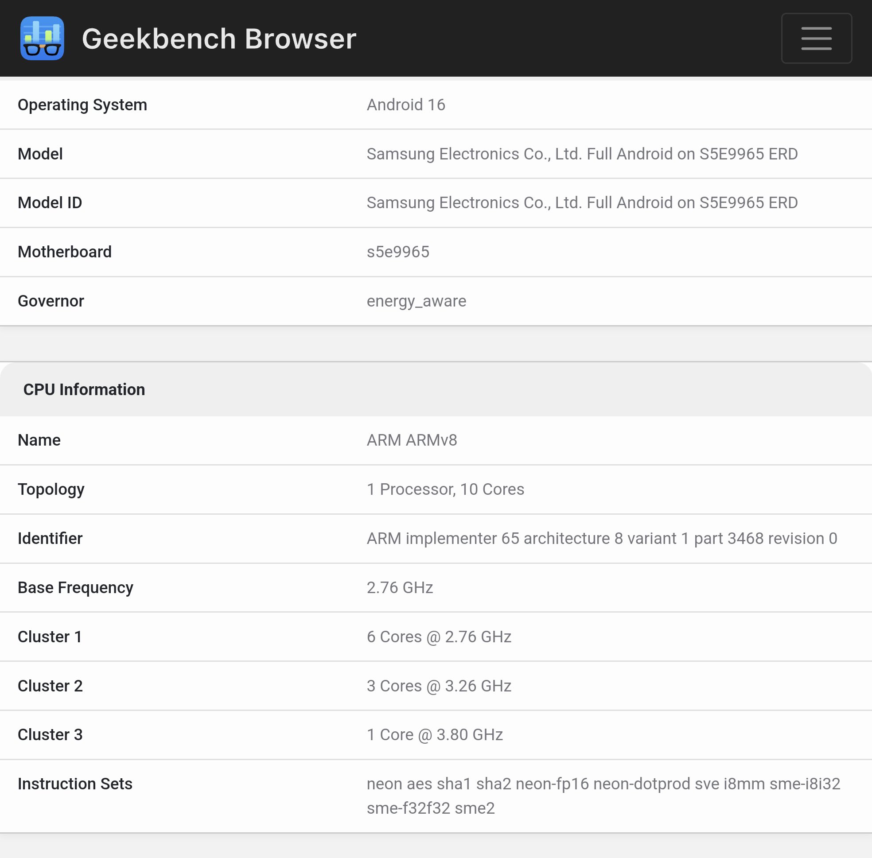Click the Instruction Sets row label
Viewport: 872px width, 858px height.
pos(75,784)
